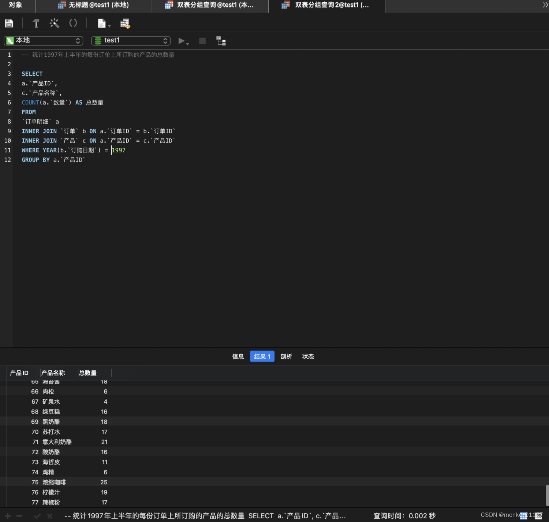Click the COUNT function in line 6
The width and height of the screenshot is (549, 522).
click(30, 103)
